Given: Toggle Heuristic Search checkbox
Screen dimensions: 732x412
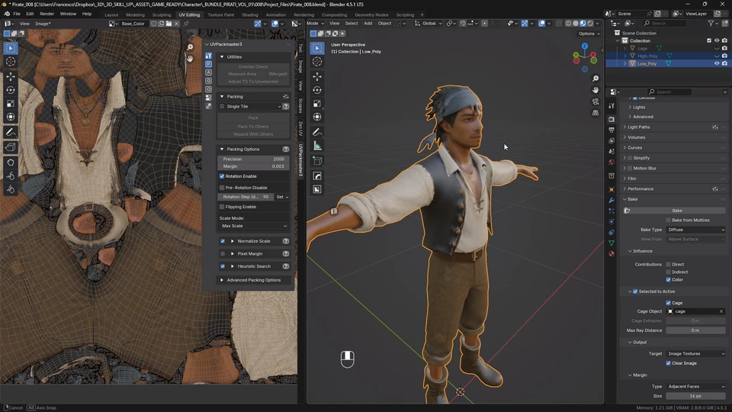Looking at the screenshot, I should click(222, 266).
